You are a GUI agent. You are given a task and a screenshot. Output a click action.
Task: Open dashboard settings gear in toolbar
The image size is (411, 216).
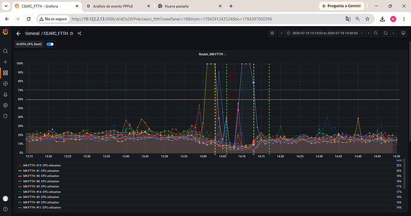[x=272, y=33]
